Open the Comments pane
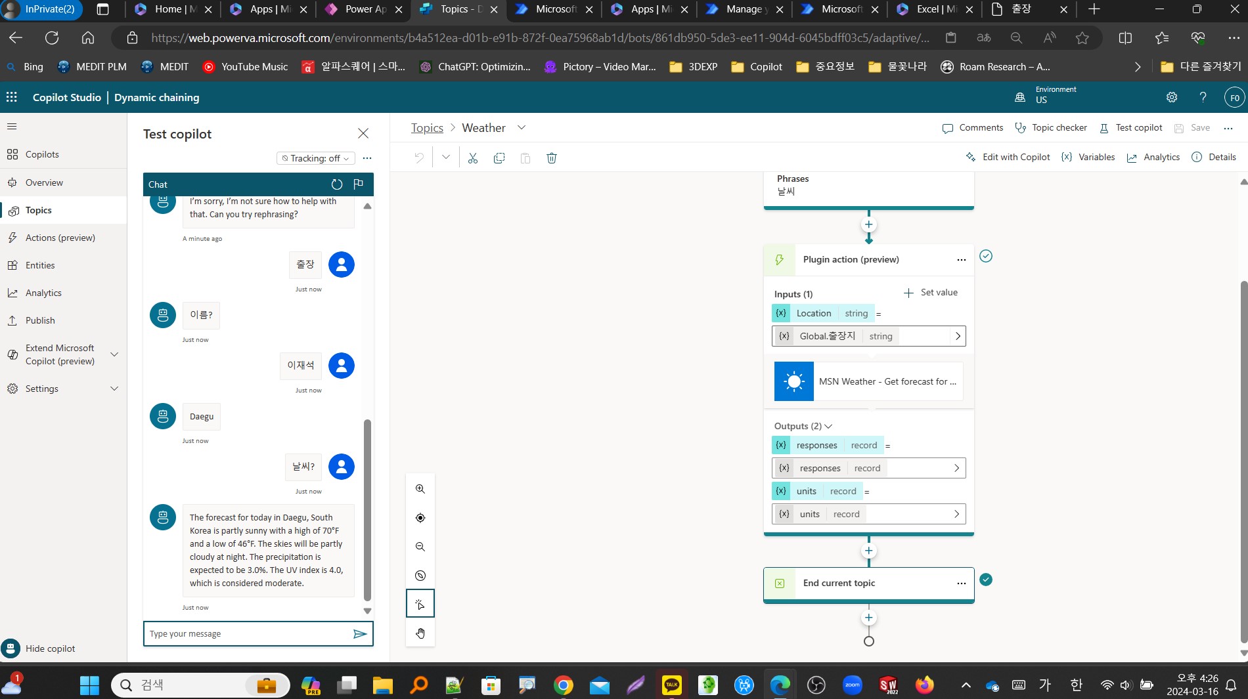 pyautogui.click(x=972, y=128)
